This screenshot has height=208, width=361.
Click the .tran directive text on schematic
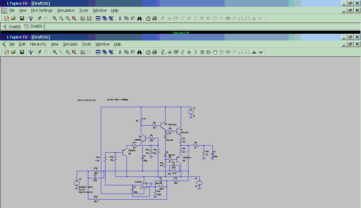click(86, 100)
